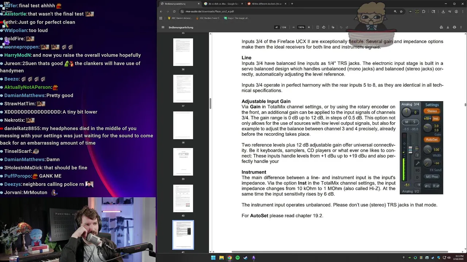Click the fit to page icon
Image resolution: width=467 pixels, height=262 pixels.
[x=318, y=27]
